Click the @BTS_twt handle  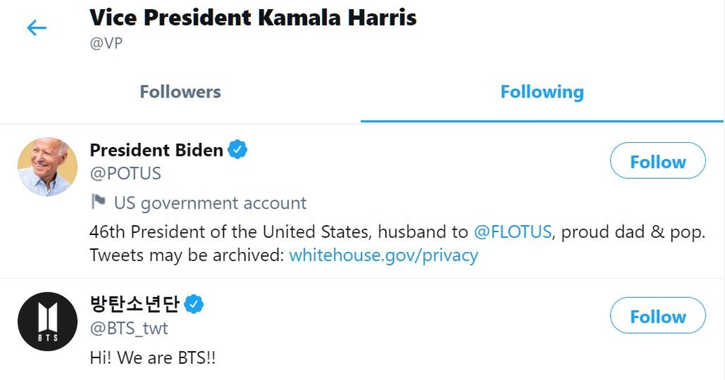129,328
